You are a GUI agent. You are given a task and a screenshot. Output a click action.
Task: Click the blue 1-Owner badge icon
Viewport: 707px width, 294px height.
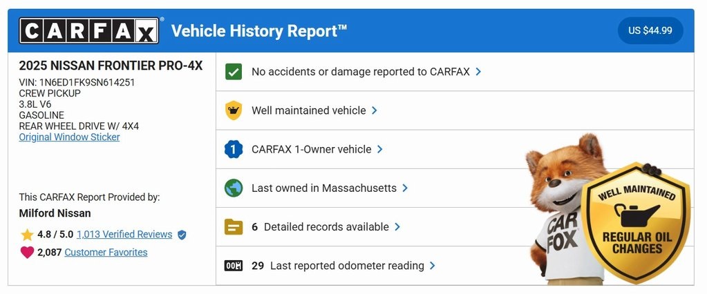point(234,149)
